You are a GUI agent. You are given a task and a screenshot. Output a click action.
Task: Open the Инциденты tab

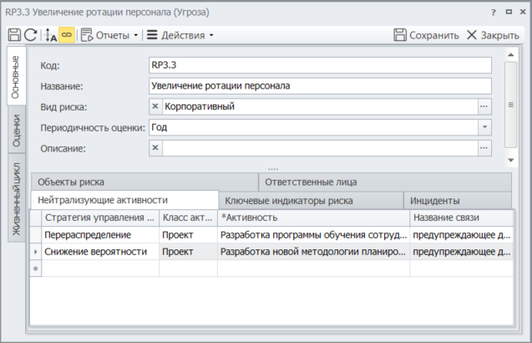tap(434, 201)
